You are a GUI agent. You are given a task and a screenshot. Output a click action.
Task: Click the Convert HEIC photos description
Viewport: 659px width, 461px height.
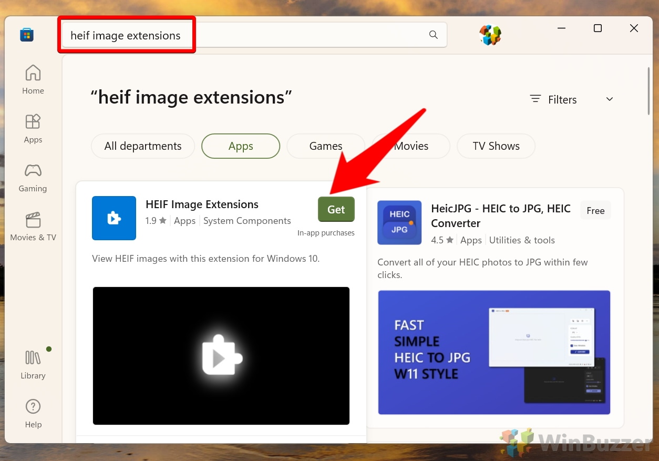pos(482,269)
